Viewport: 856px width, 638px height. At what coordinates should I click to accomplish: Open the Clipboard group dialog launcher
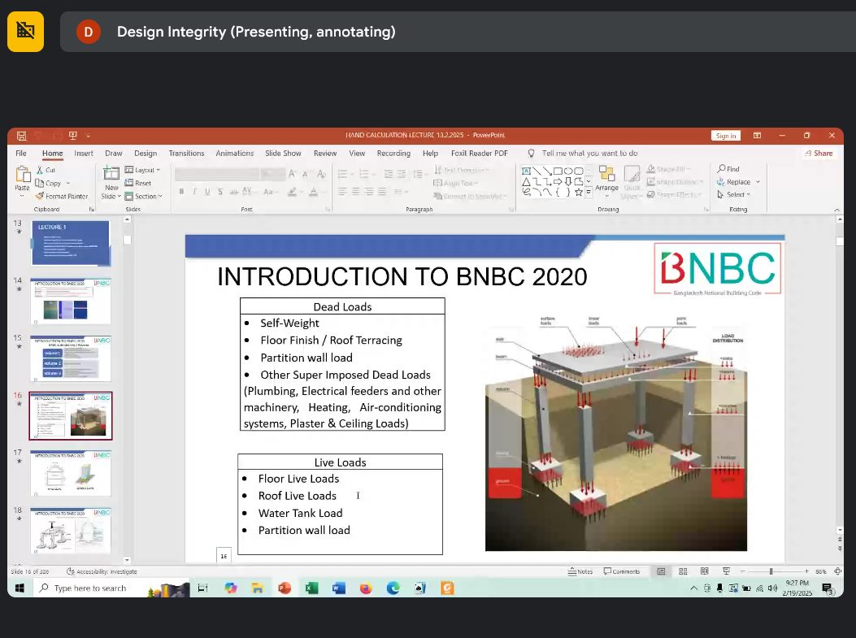click(92, 209)
